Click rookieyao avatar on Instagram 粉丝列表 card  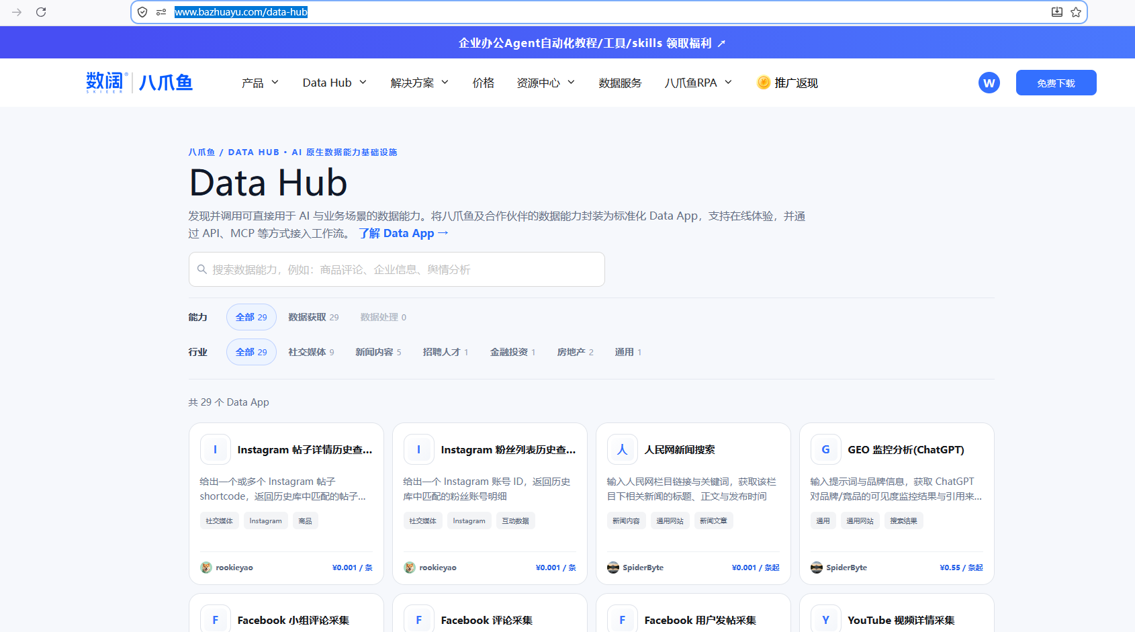410,568
